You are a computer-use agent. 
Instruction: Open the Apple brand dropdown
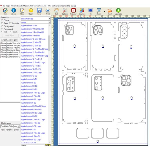point(49,22)
